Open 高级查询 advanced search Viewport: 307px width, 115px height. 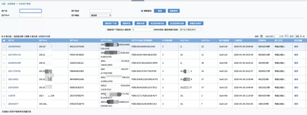173,11
